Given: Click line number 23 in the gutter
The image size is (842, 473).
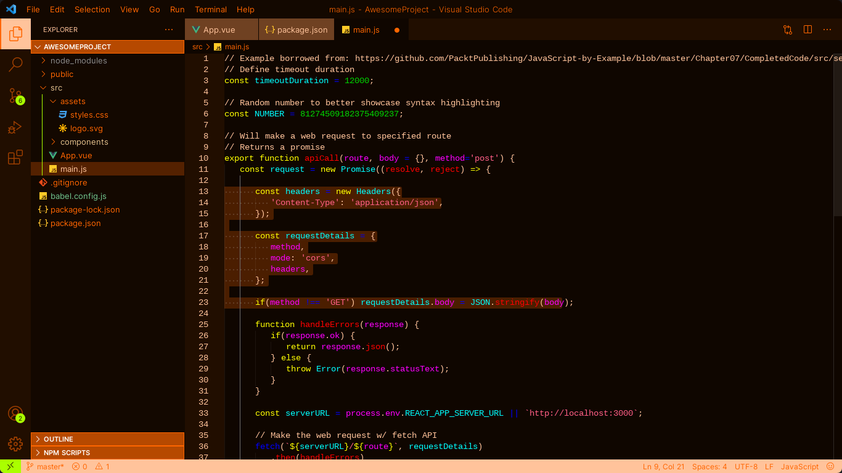Looking at the screenshot, I should 203,302.
